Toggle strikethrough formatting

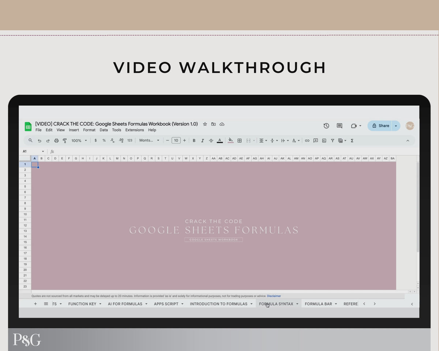[211, 140]
